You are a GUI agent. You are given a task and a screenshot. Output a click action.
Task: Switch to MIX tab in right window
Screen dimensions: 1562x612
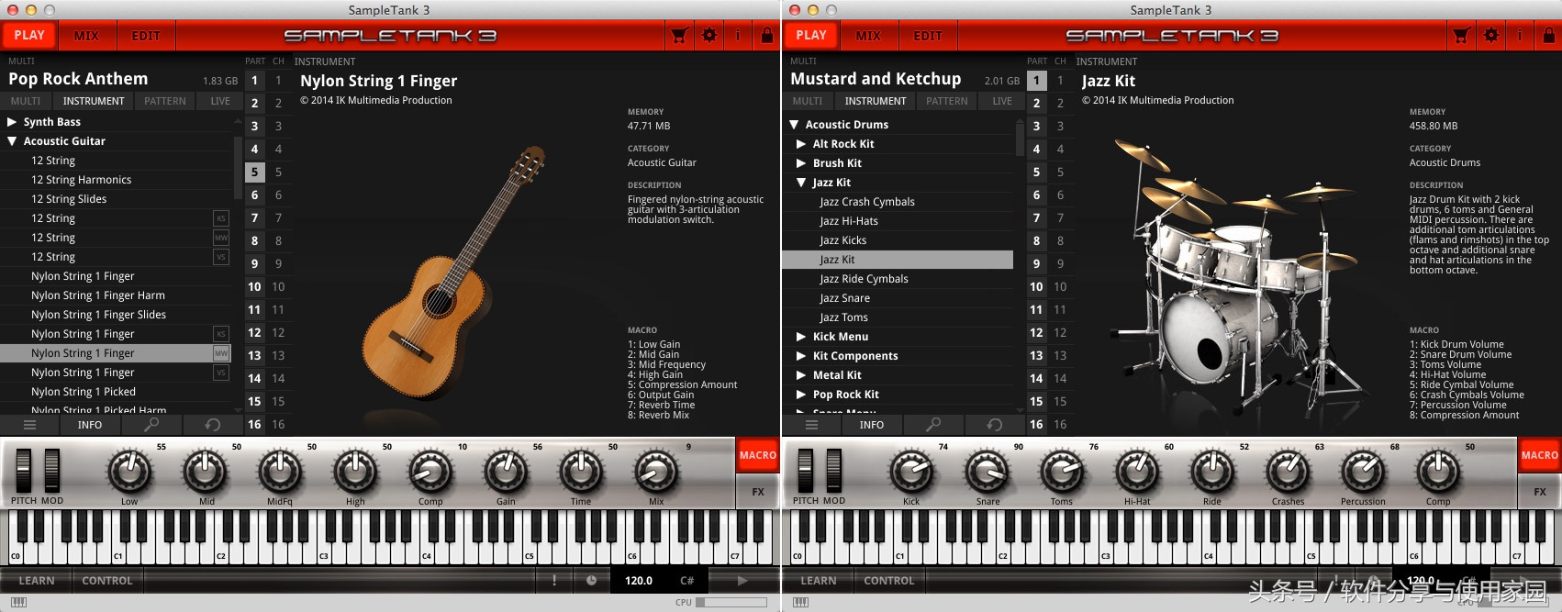(x=868, y=36)
